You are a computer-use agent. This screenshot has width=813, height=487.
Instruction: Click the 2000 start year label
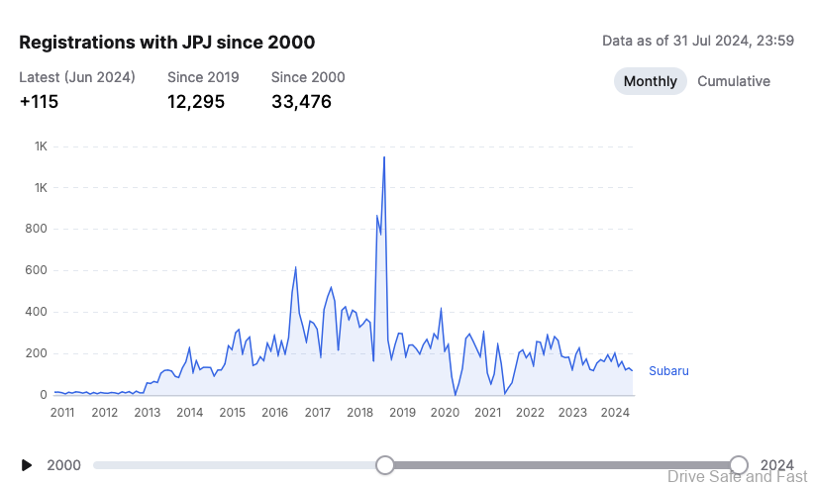[x=64, y=465]
